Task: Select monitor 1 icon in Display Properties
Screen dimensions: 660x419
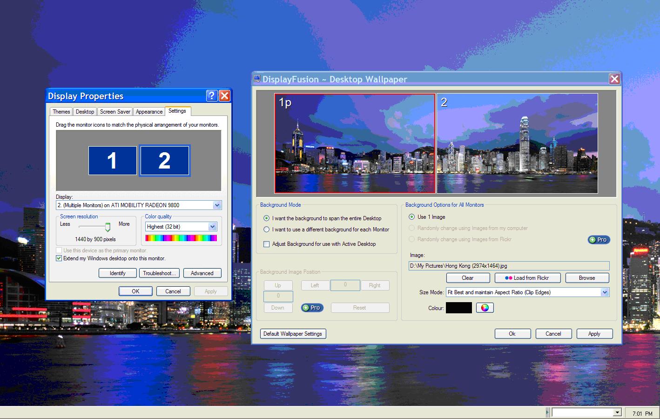Action: pyautogui.click(x=112, y=161)
